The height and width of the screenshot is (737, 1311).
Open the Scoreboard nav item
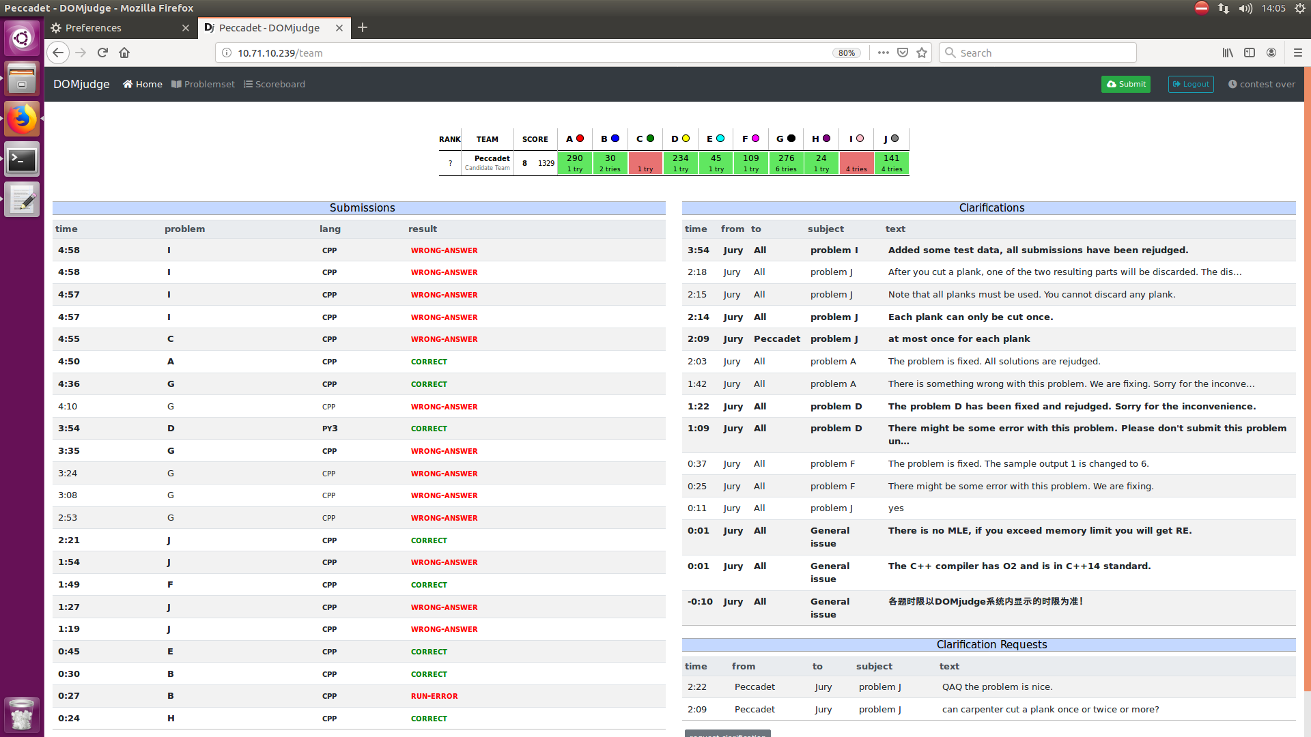pyautogui.click(x=274, y=84)
